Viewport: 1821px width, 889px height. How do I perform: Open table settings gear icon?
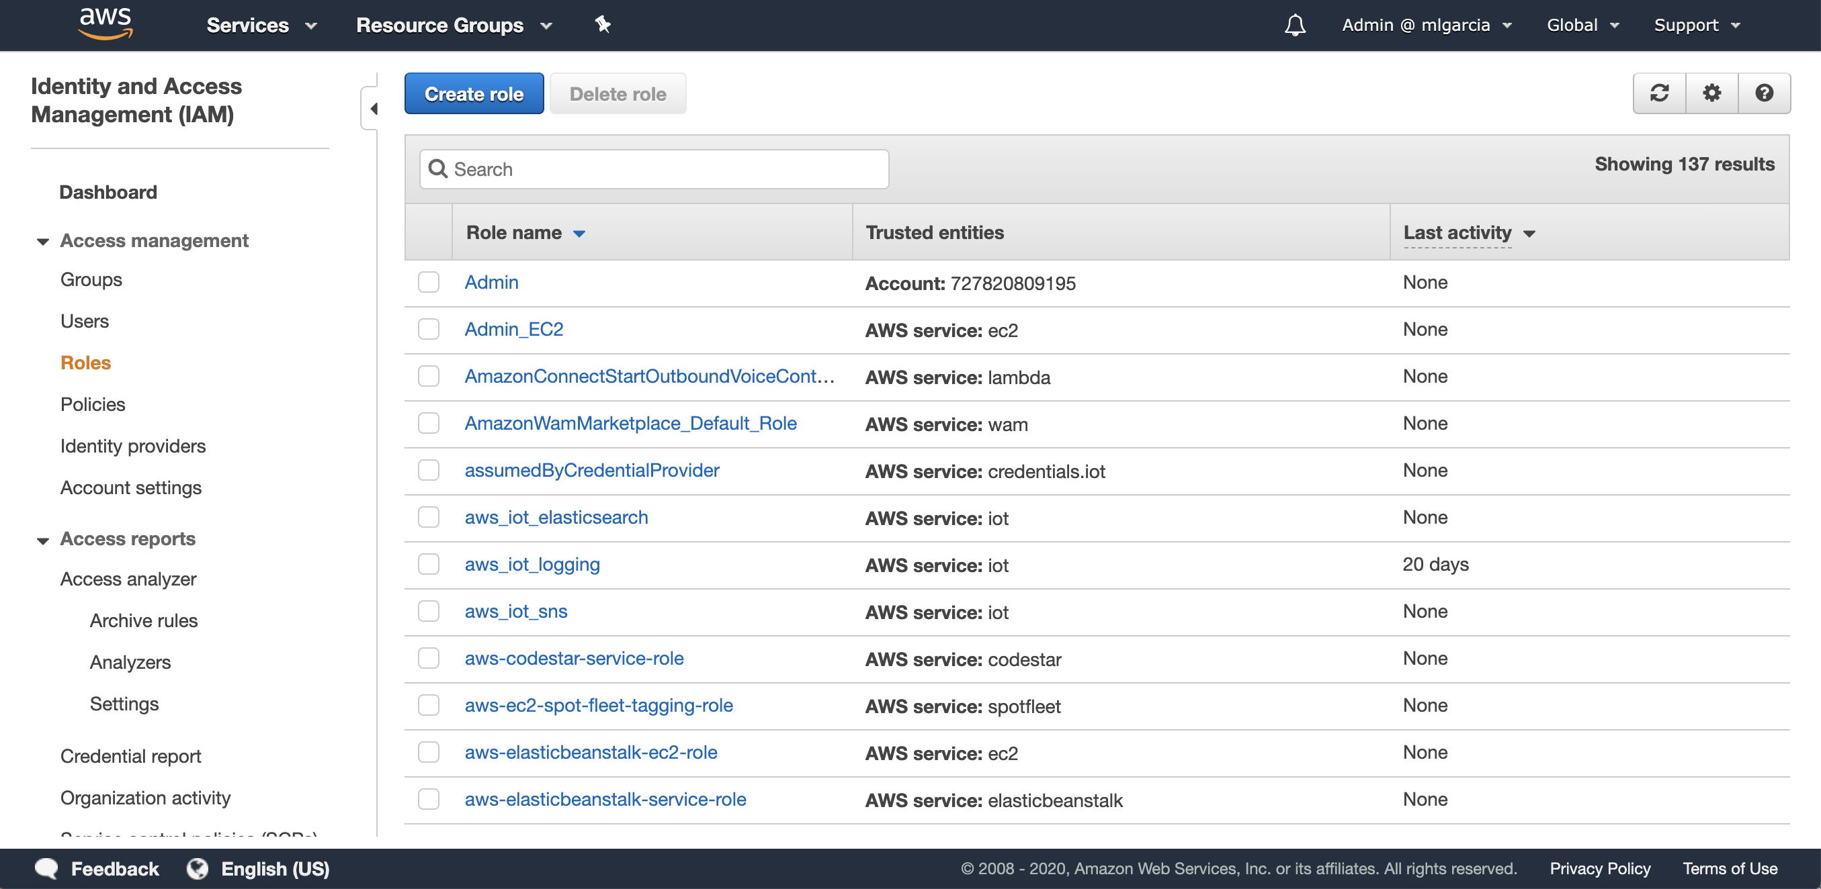1711,93
